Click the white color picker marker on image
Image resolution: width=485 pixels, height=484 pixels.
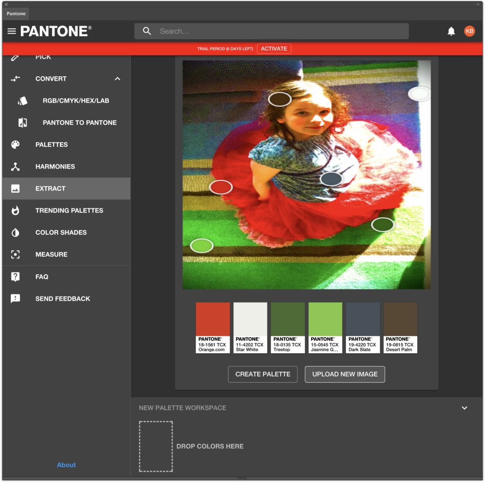pyautogui.click(x=419, y=94)
